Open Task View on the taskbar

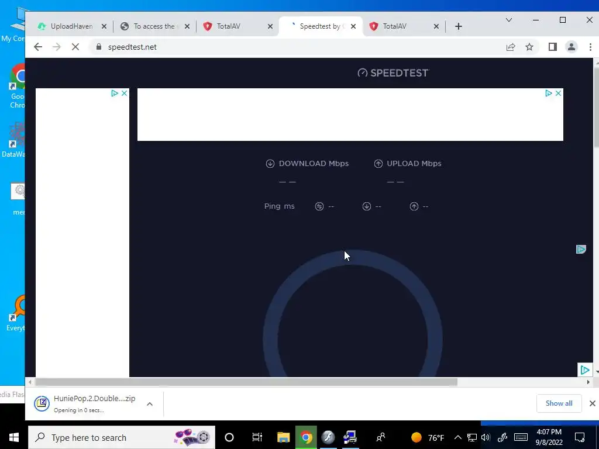tap(257, 437)
